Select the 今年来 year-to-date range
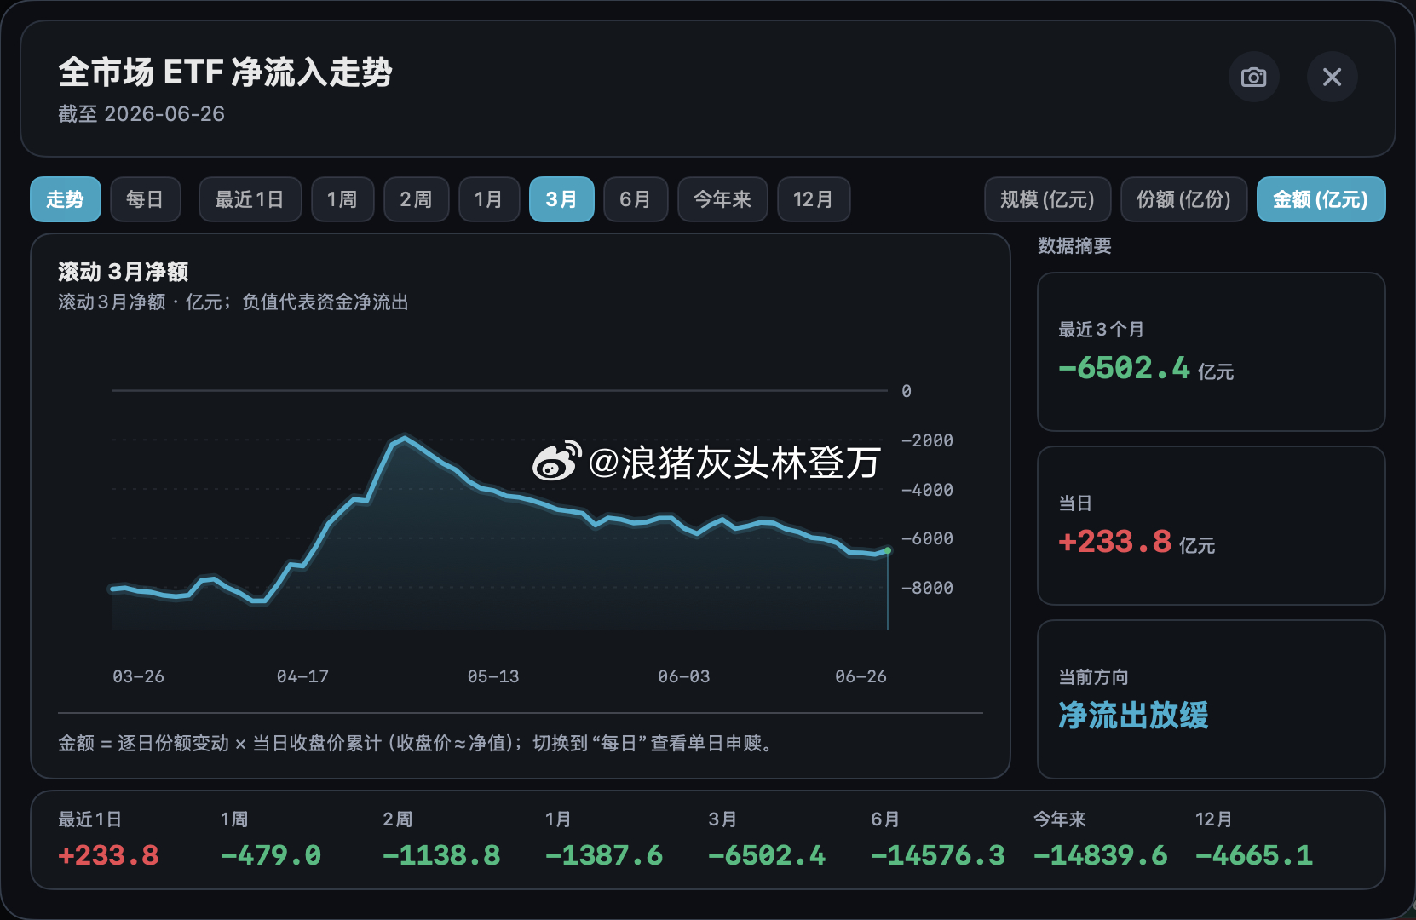The width and height of the screenshot is (1416, 920). (722, 199)
